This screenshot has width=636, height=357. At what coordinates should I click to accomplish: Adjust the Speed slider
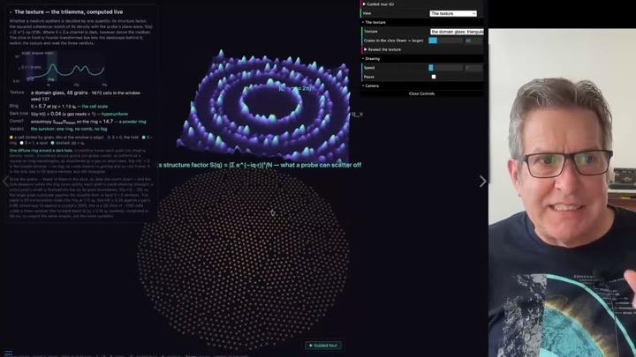(x=445, y=68)
